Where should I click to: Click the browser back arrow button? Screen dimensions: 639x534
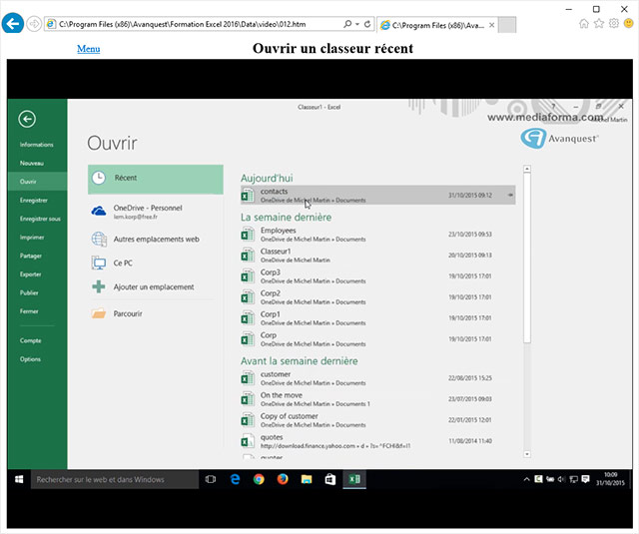click(x=13, y=24)
